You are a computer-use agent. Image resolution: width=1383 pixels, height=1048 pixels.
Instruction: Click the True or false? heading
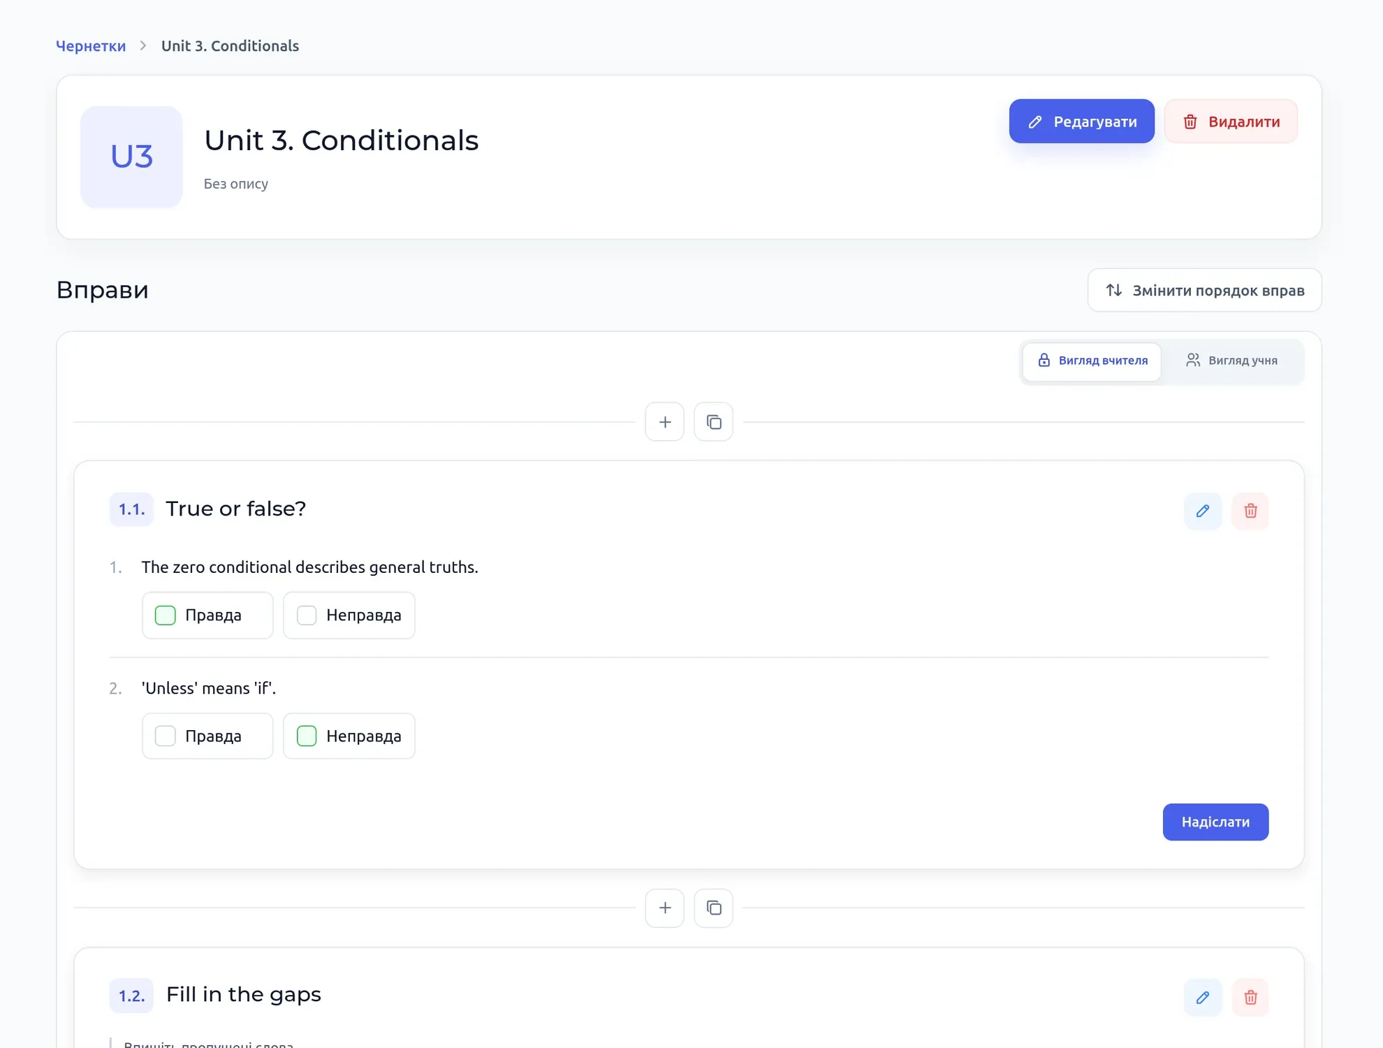tap(236, 509)
